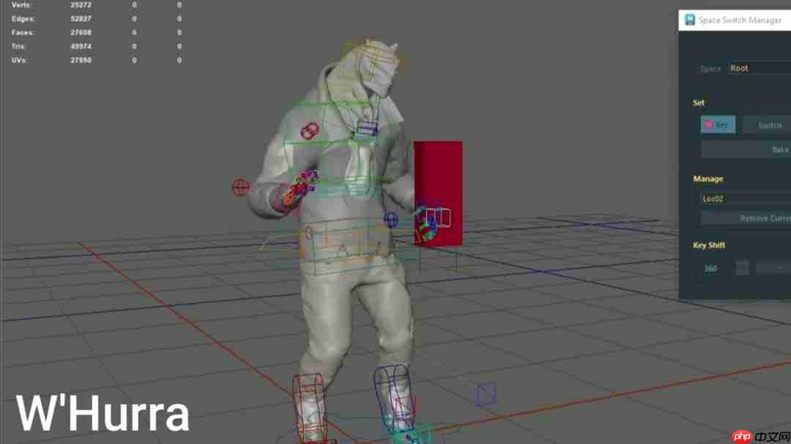Image resolution: width=791 pixels, height=444 pixels.
Task: Open the Space dropdown showing Root
Action: coord(760,68)
